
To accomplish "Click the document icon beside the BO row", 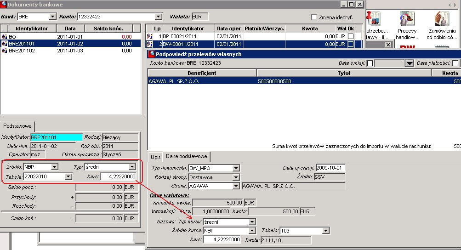I will click(x=4, y=37).
